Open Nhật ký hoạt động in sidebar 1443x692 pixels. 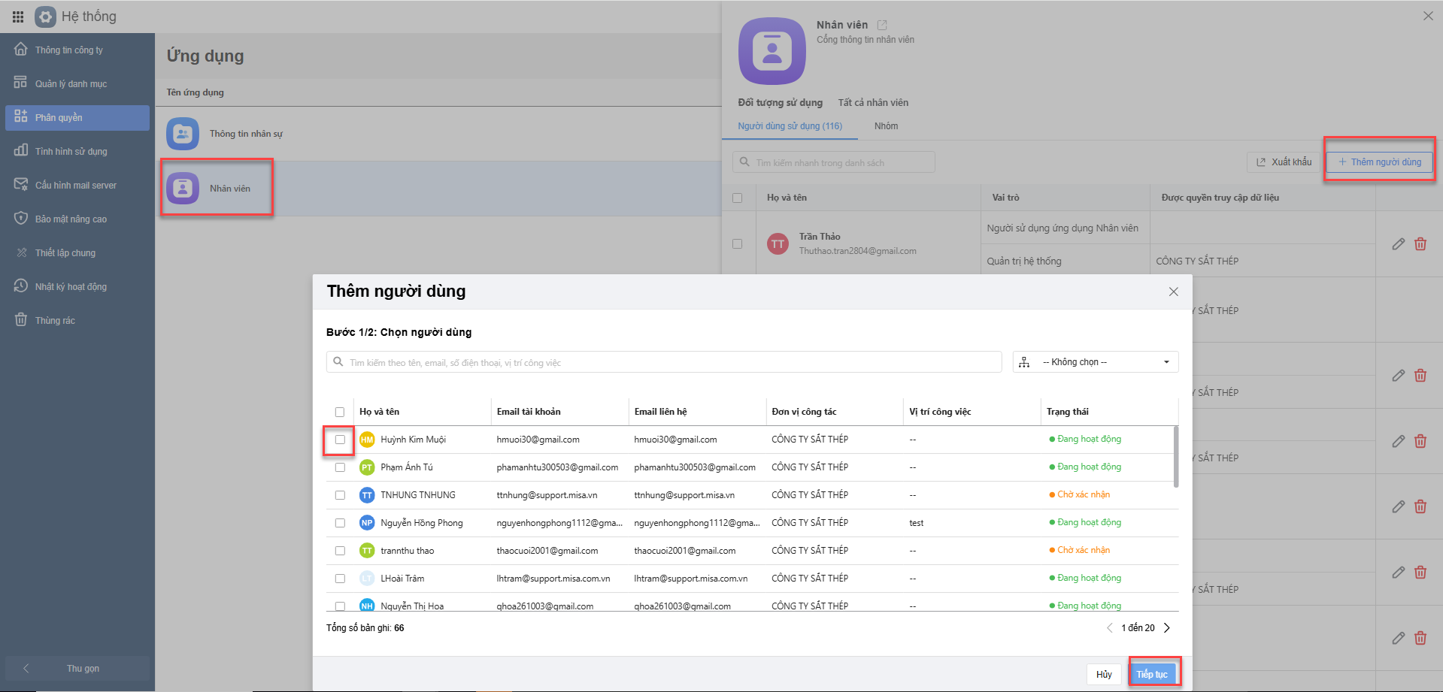point(71,287)
